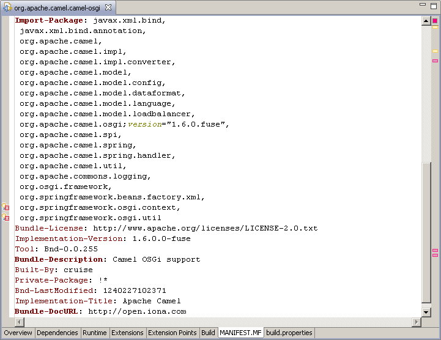Image resolution: width=441 pixels, height=340 pixels.
Task: Click the org.apache.camel.spi line
Action: tap(70, 135)
